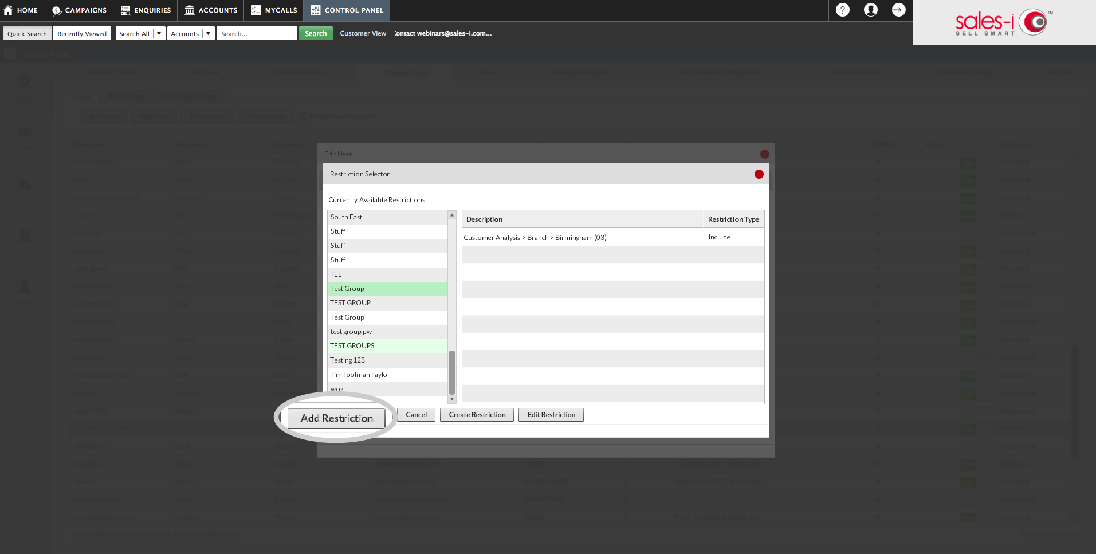Select Customer Analysis Branch Birmingham row
Image resolution: width=1096 pixels, height=554 pixels.
tap(613, 237)
